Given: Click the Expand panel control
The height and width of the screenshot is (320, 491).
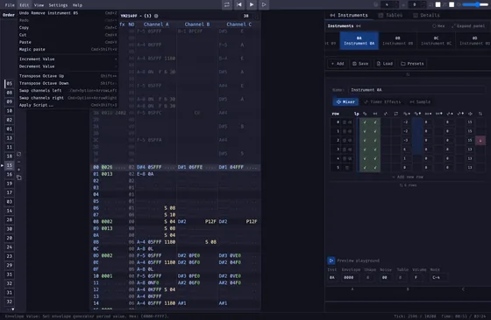Looking at the screenshot, I should [468, 26].
